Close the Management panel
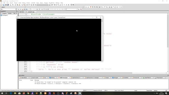Image resolution: width=169 pixels, height=95 pixels. [17, 11]
